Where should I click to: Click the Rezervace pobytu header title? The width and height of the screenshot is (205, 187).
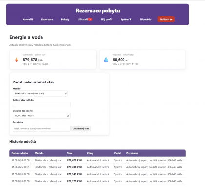98,11
